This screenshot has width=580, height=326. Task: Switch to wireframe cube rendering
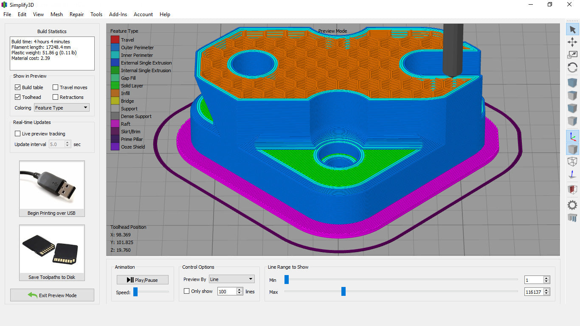click(572, 162)
